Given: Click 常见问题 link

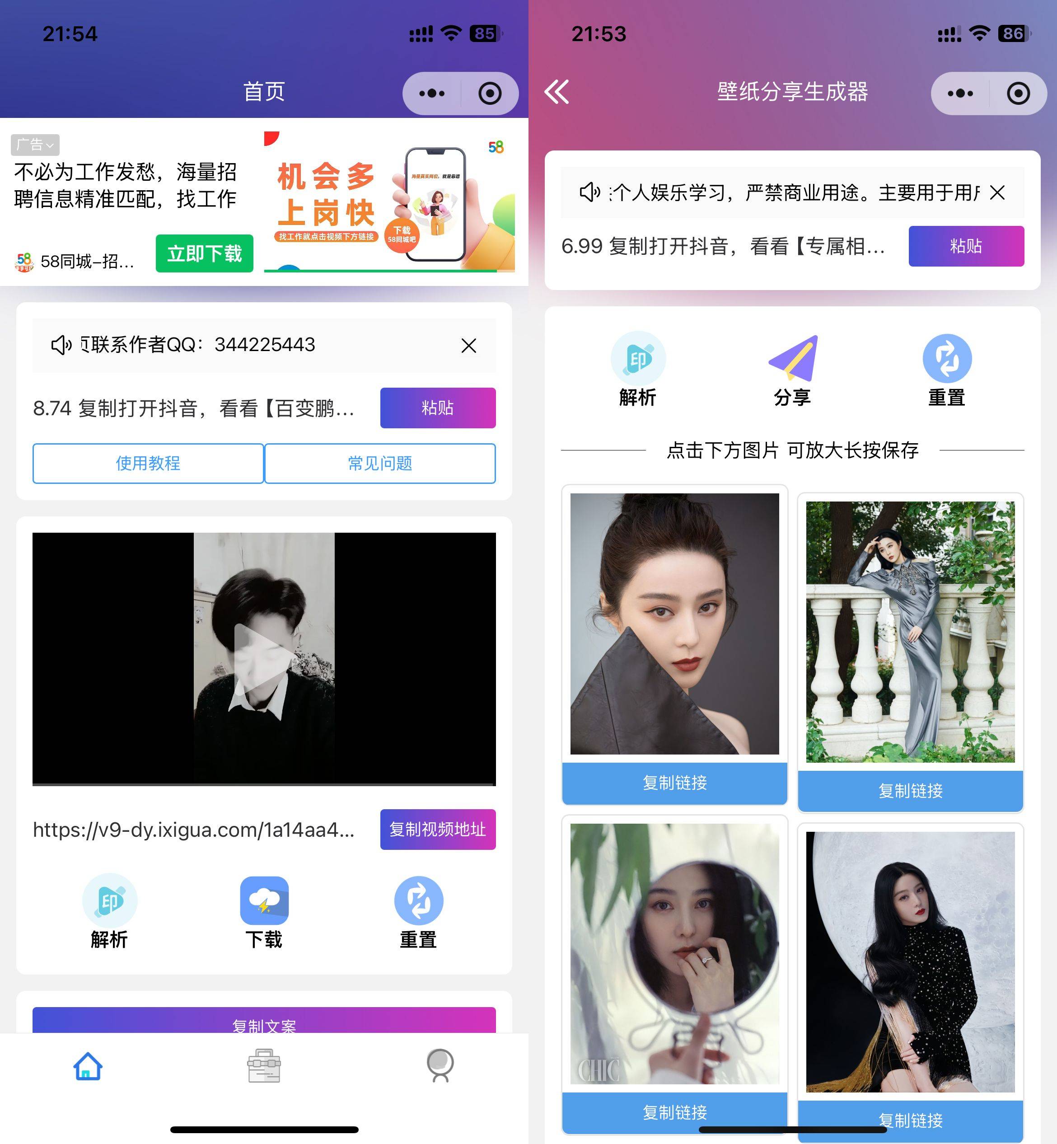Looking at the screenshot, I should (379, 461).
